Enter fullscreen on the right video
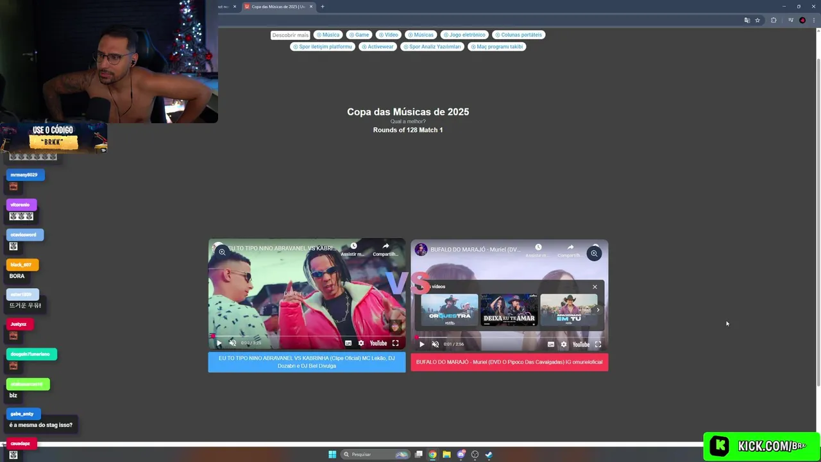Image resolution: width=821 pixels, height=462 pixels. tap(598, 345)
